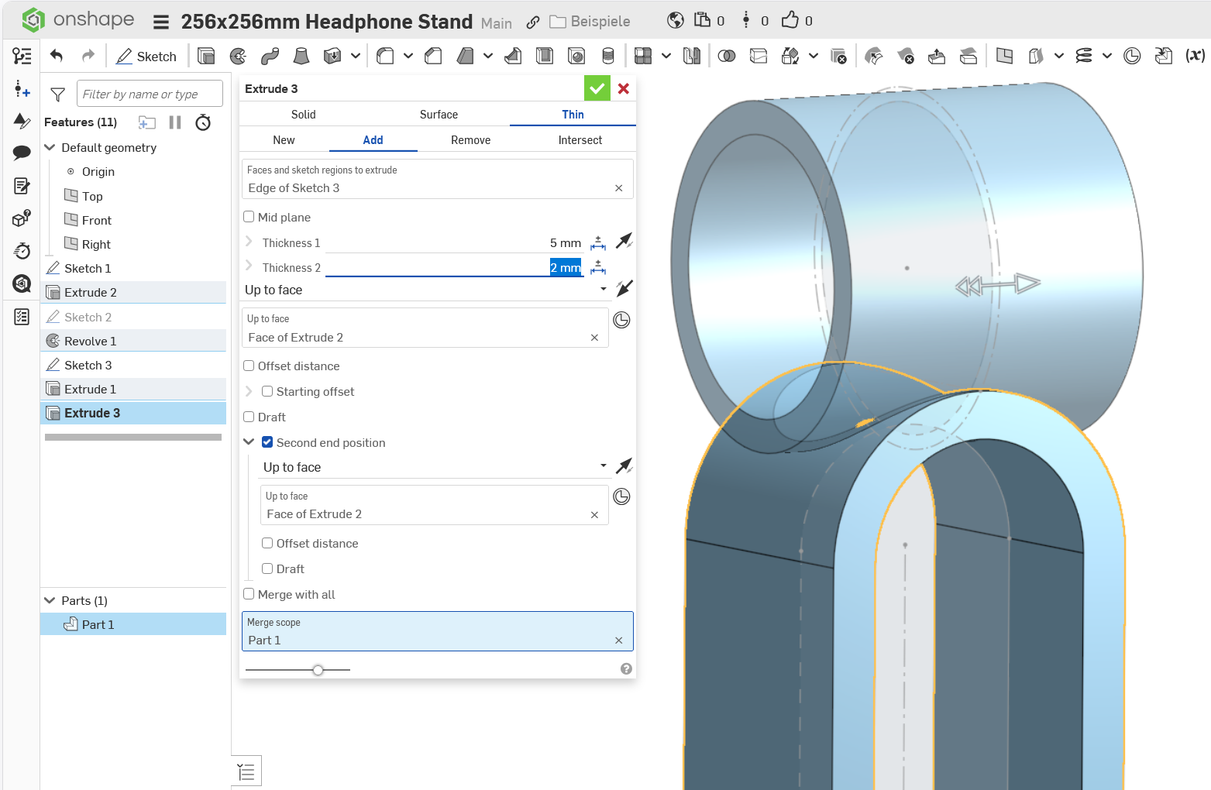
Task: Open Extrude dialog help icon
Action: pyautogui.click(x=627, y=669)
